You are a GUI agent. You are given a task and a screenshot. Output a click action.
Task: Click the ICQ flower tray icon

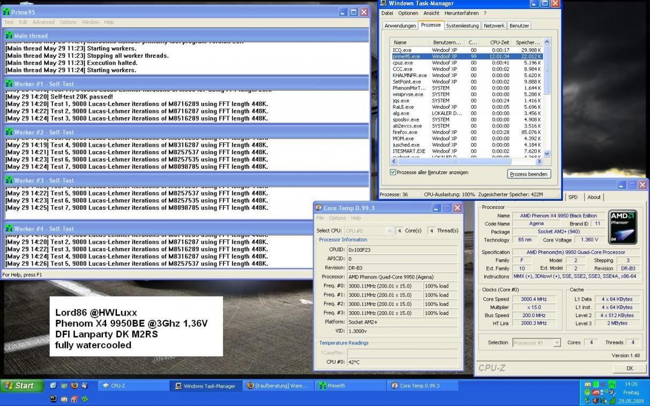(587, 392)
